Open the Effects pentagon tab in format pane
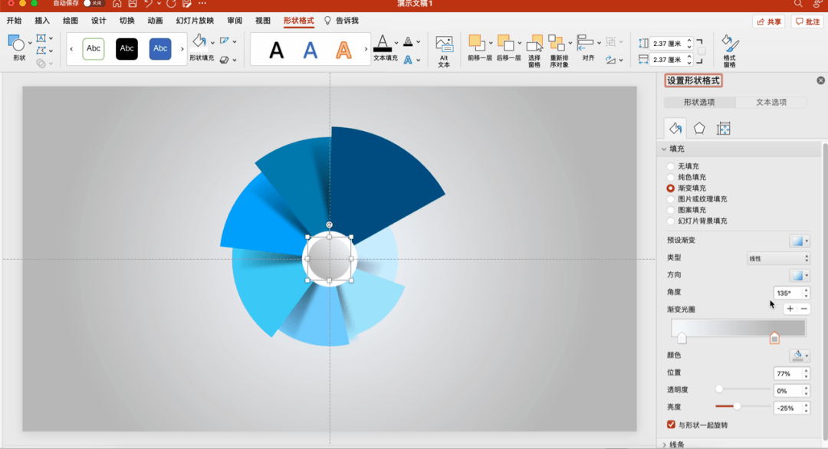Viewport: 828px width, 449px height. tap(699, 129)
